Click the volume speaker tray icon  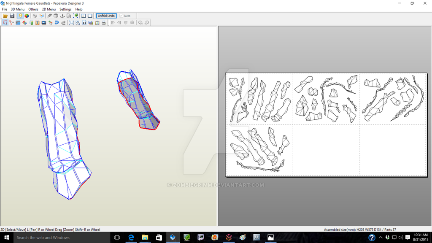coord(401,238)
